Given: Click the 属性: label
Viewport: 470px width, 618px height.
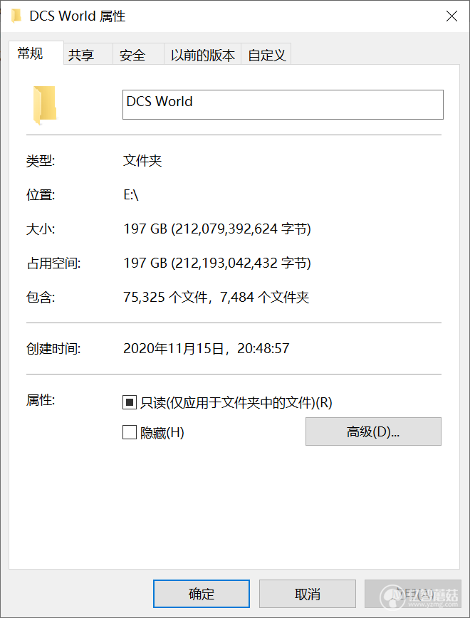Looking at the screenshot, I should point(41,400).
